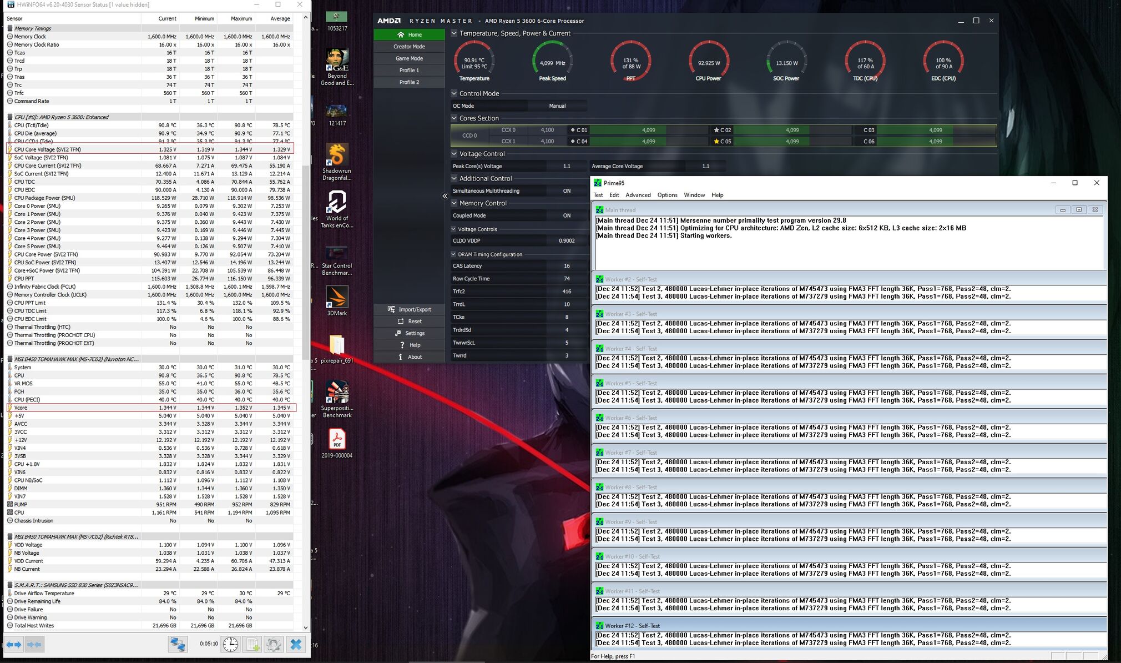Open Prime95 Test menu
This screenshot has height=663, width=1121.
[x=598, y=195]
